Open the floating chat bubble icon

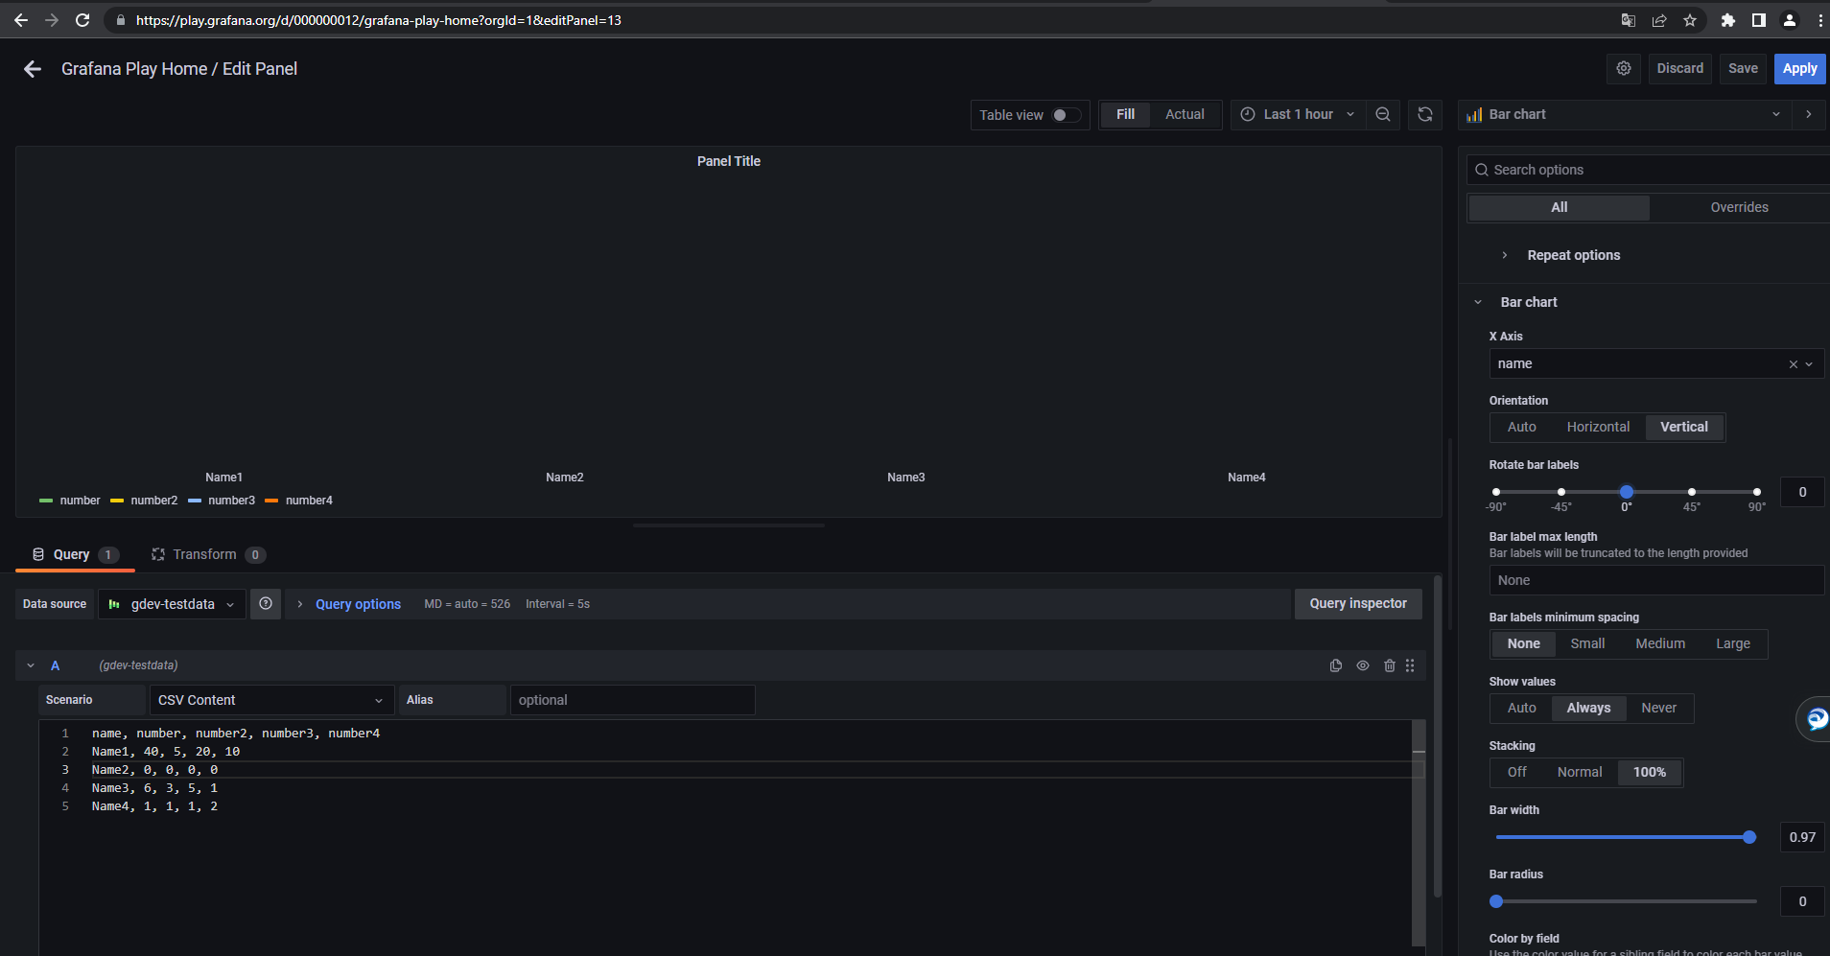pos(1816,718)
